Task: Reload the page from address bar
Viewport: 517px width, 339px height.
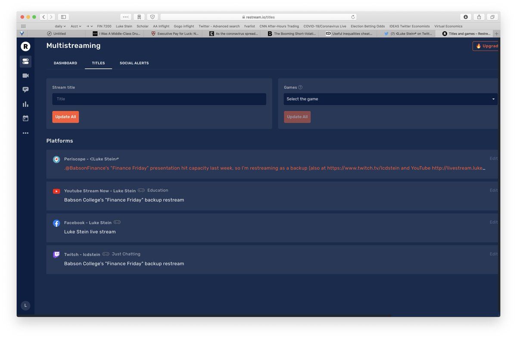Action: (x=353, y=17)
